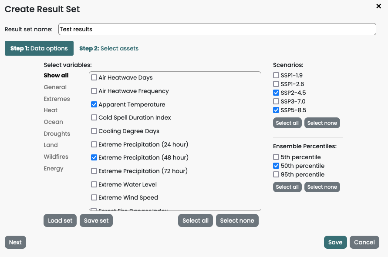Viewport: 388px width, 257px height.
Task: Disable the 50th percentile option
Action: point(276,166)
